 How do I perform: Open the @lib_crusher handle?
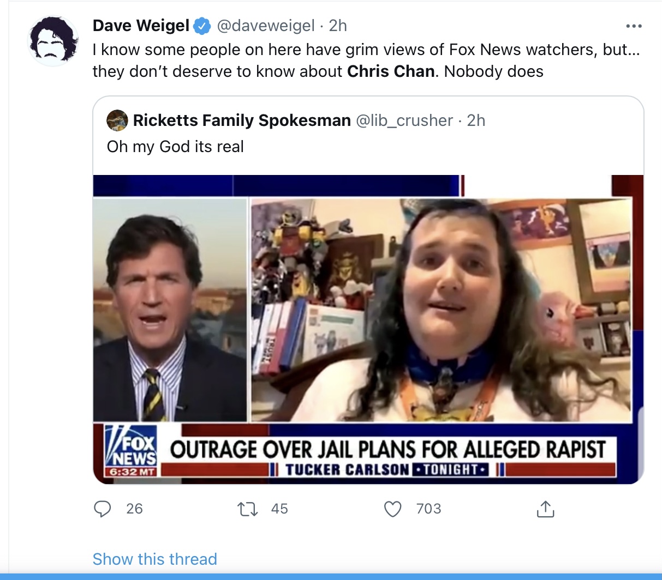[404, 120]
